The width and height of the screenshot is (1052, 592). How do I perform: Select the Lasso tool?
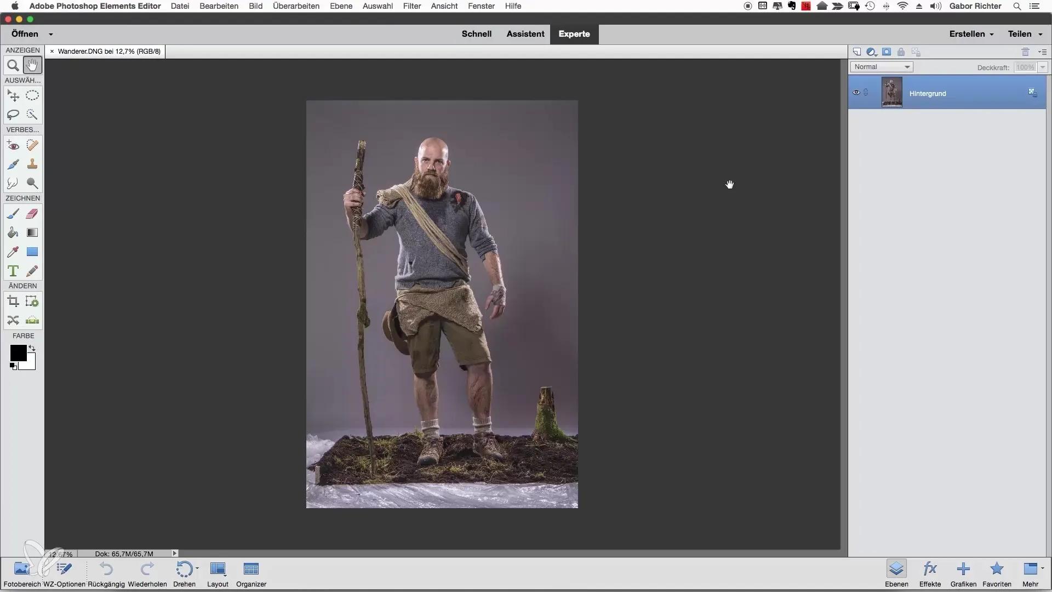13,115
